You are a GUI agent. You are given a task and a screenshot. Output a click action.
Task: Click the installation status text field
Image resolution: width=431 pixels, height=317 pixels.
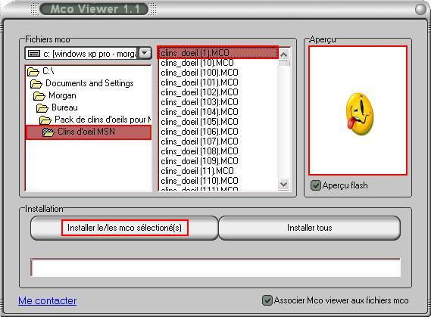coord(215,267)
